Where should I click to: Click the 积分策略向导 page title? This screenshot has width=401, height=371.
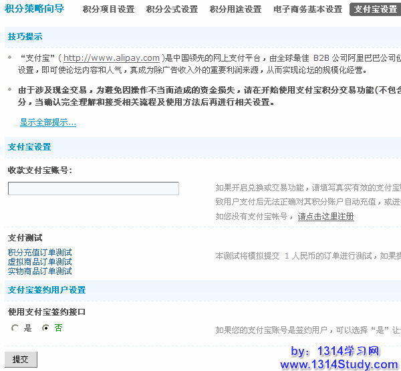pyautogui.click(x=35, y=9)
